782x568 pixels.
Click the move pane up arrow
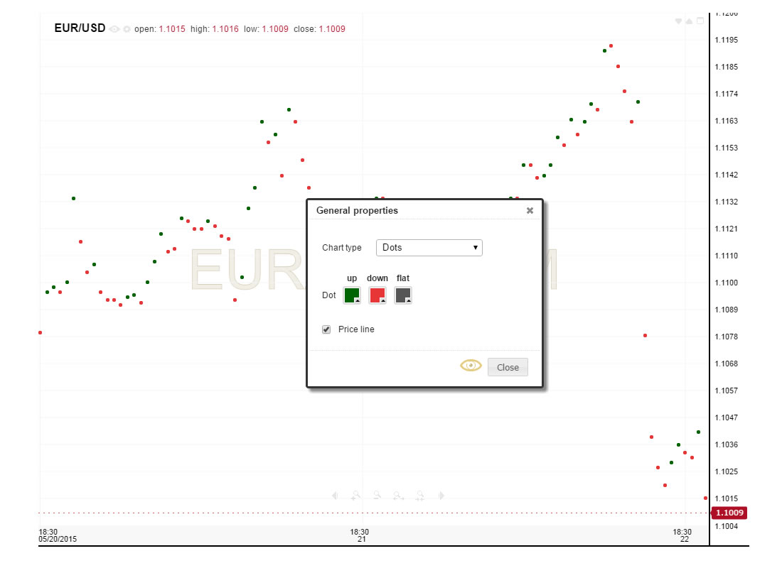(689, 21)
